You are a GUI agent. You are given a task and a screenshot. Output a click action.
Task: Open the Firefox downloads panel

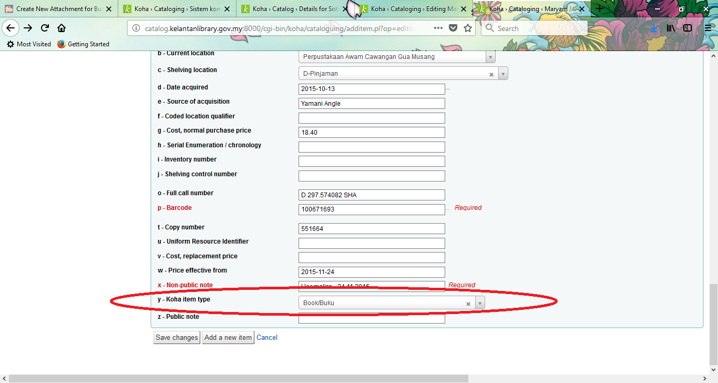(x=653, y=28)
